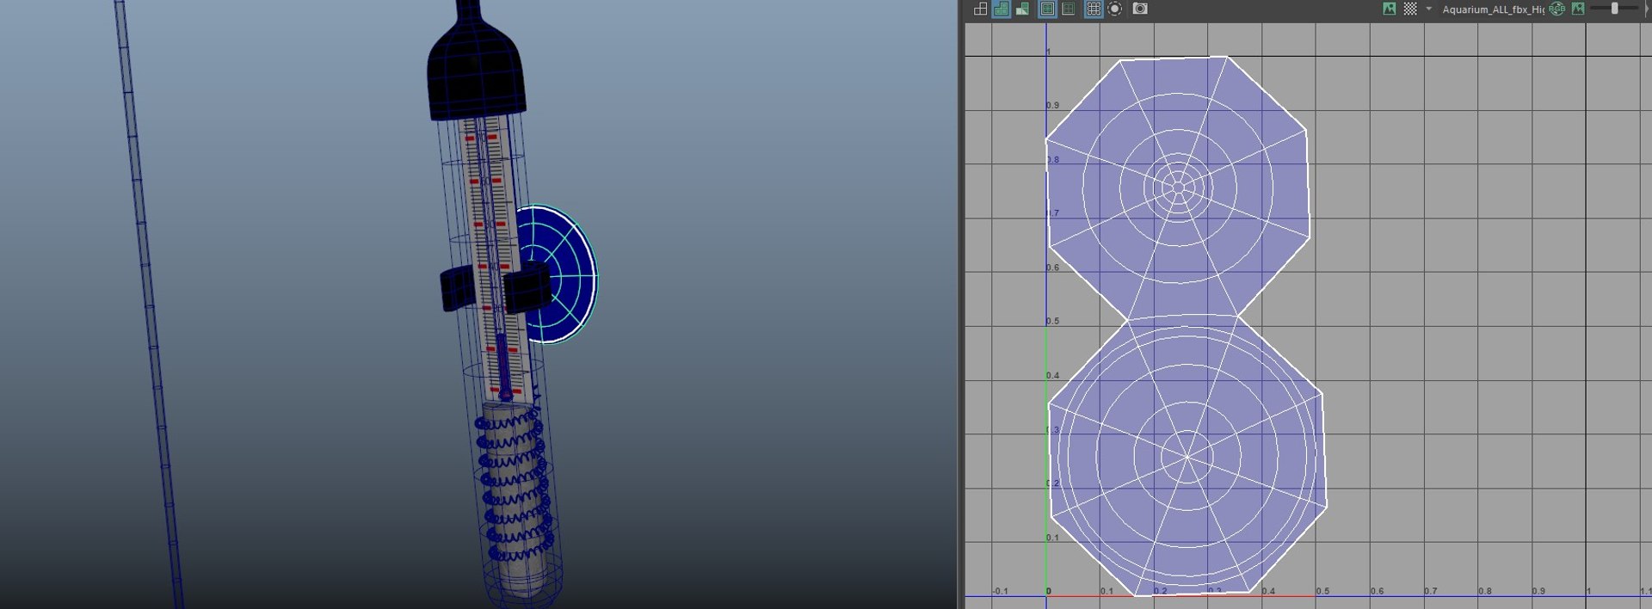This screenshot has width=1652, height=609.
Task: Click the second bordered-square display icon
Action: [1069, 9]
